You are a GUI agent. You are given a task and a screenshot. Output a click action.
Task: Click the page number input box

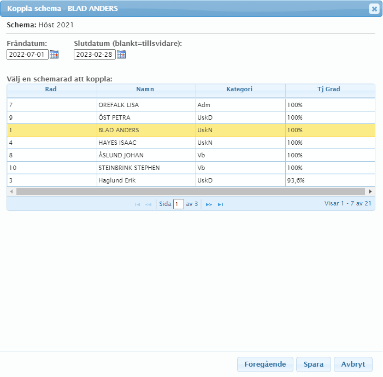[179, 204]
